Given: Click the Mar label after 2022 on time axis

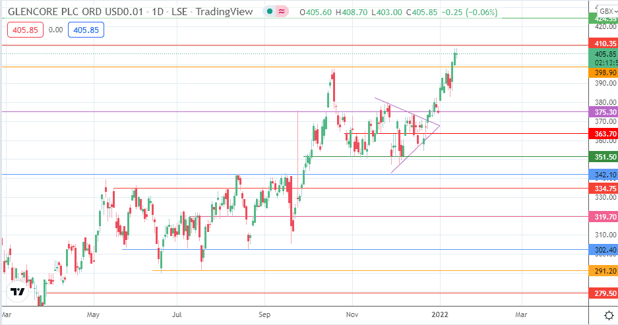Looking at the screenshot, I should click(x=521, y=314).
